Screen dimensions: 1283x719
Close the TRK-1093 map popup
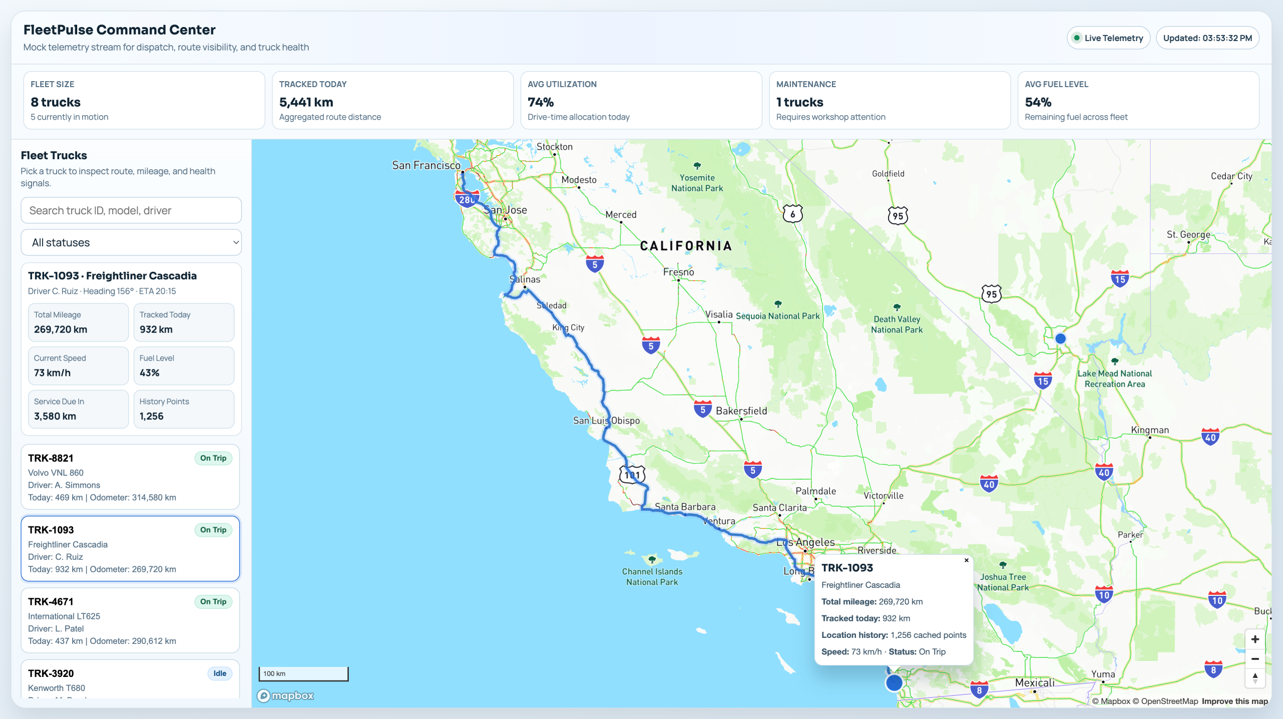point(966,560)
